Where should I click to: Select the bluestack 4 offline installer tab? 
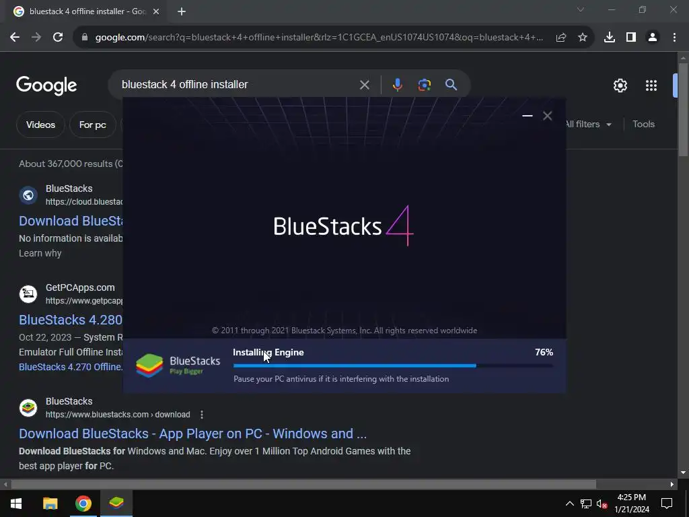[x=87, y=11]
